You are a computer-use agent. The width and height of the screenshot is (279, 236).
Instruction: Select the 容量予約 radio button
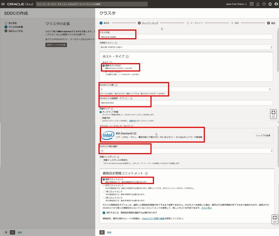tap(101, 118)
